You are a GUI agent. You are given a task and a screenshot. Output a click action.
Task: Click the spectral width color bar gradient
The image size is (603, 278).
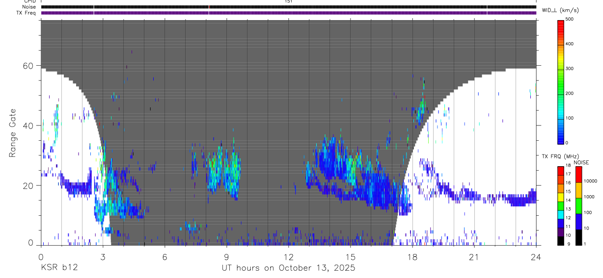tap(560, 82)
